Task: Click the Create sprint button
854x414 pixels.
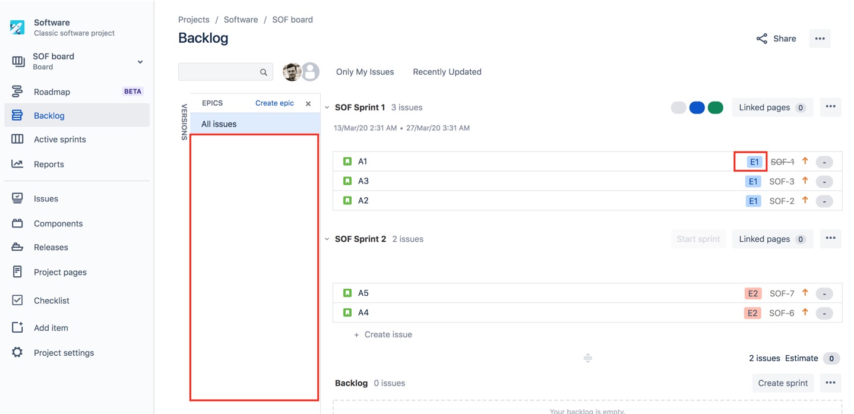Action: [783, 383]
